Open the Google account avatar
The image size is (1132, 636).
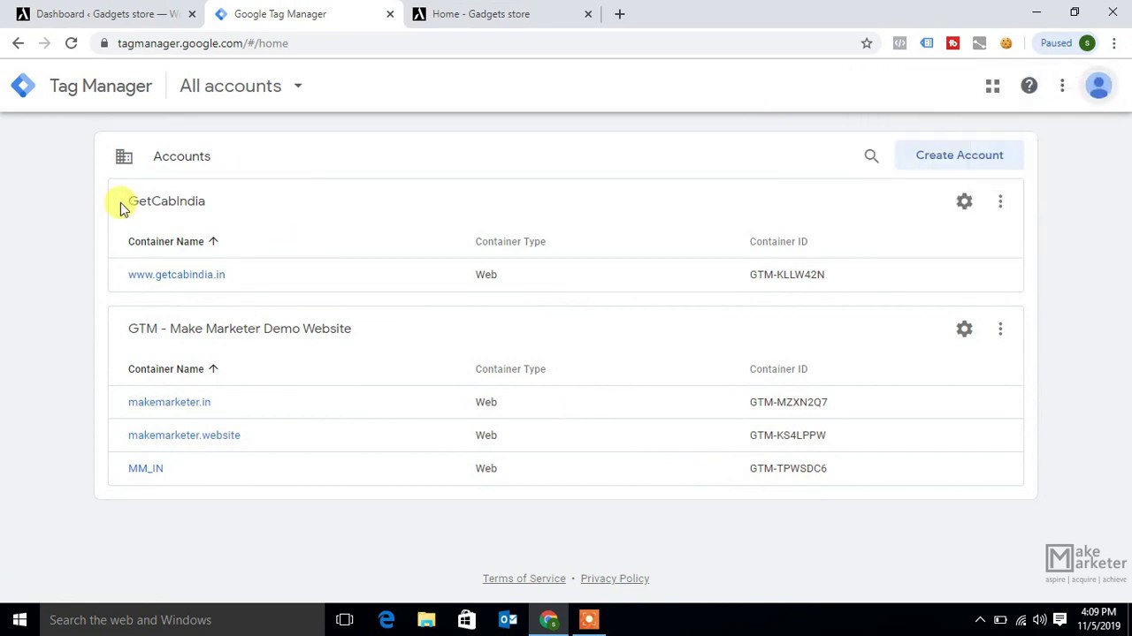coord(1098,86)
